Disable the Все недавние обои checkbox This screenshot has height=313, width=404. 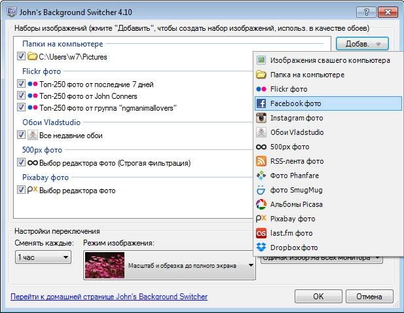click(x=21, y=134)
